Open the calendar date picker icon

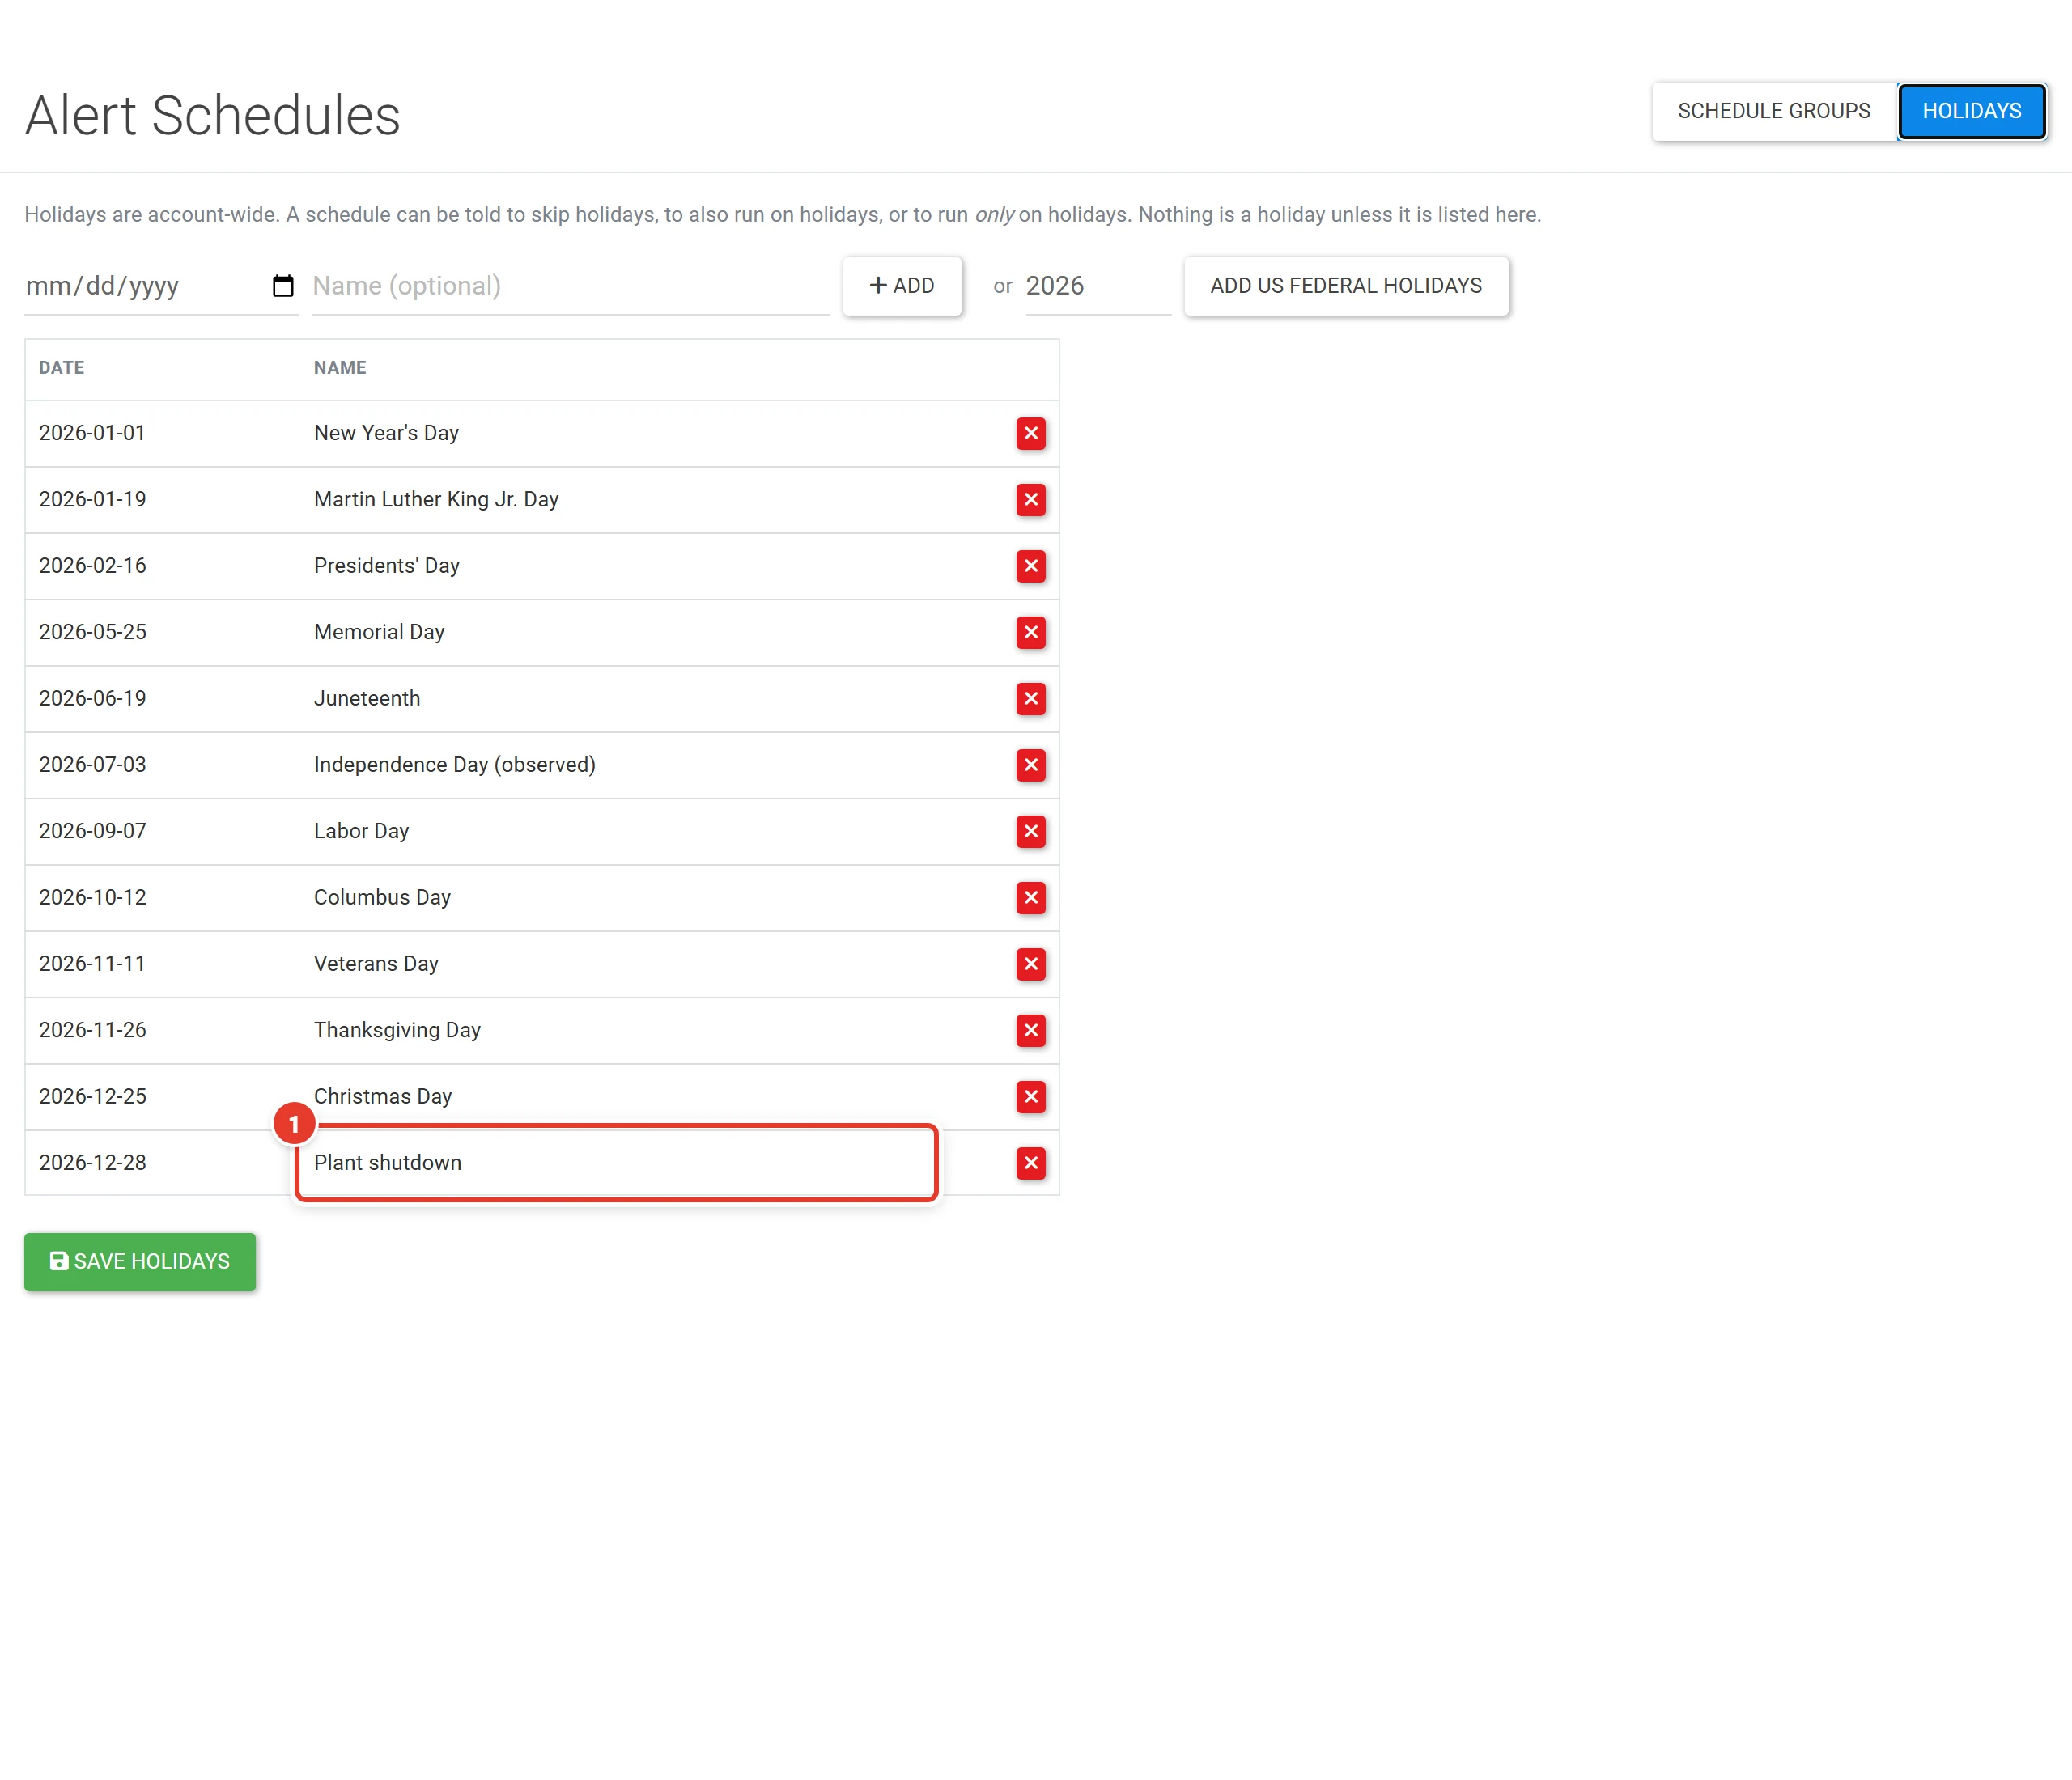point(283,286)
